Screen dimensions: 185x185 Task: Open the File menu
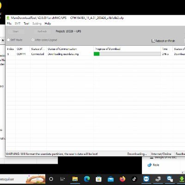(9, 24)
